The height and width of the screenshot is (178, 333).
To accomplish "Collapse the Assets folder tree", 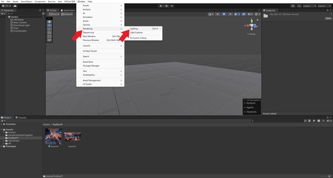I will click(x=2, y=129).
